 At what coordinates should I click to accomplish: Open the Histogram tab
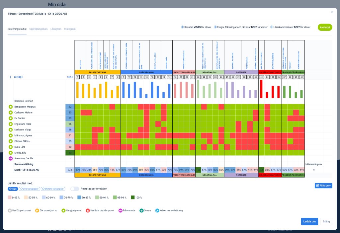(x=70, y=29)
